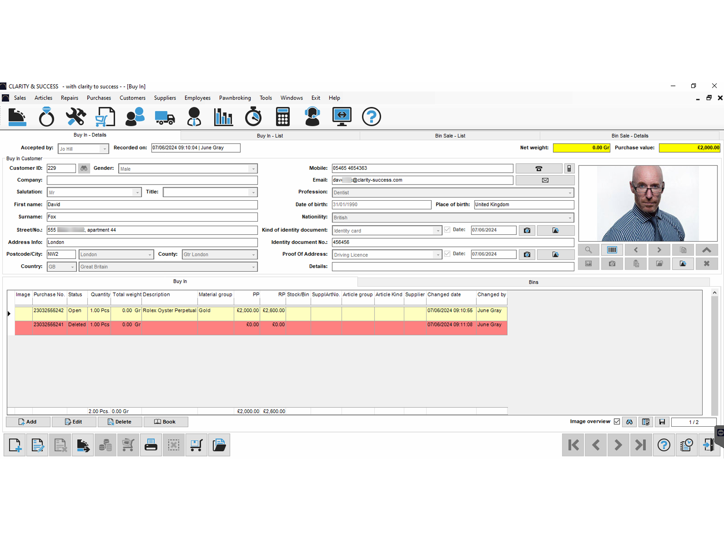Viewport: 724px width, 541px height.
Task: Open the Gender dropdown
Action: [x=253, y=168]
